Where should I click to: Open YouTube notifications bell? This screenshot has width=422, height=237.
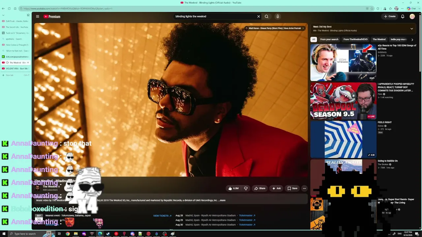[x=403, y=16]
